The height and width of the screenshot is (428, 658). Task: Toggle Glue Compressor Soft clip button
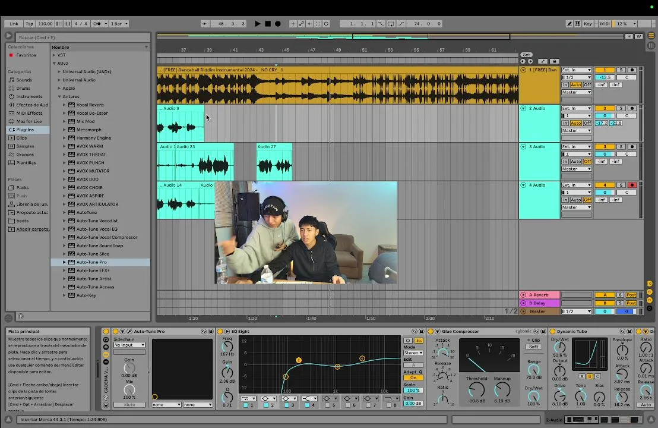(x=533, y=347)
